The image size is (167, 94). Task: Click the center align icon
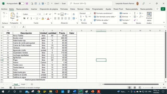coord(58,18)
